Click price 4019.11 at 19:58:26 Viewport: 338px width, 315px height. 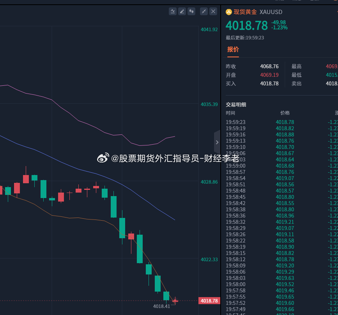click(x=285, y=235)
